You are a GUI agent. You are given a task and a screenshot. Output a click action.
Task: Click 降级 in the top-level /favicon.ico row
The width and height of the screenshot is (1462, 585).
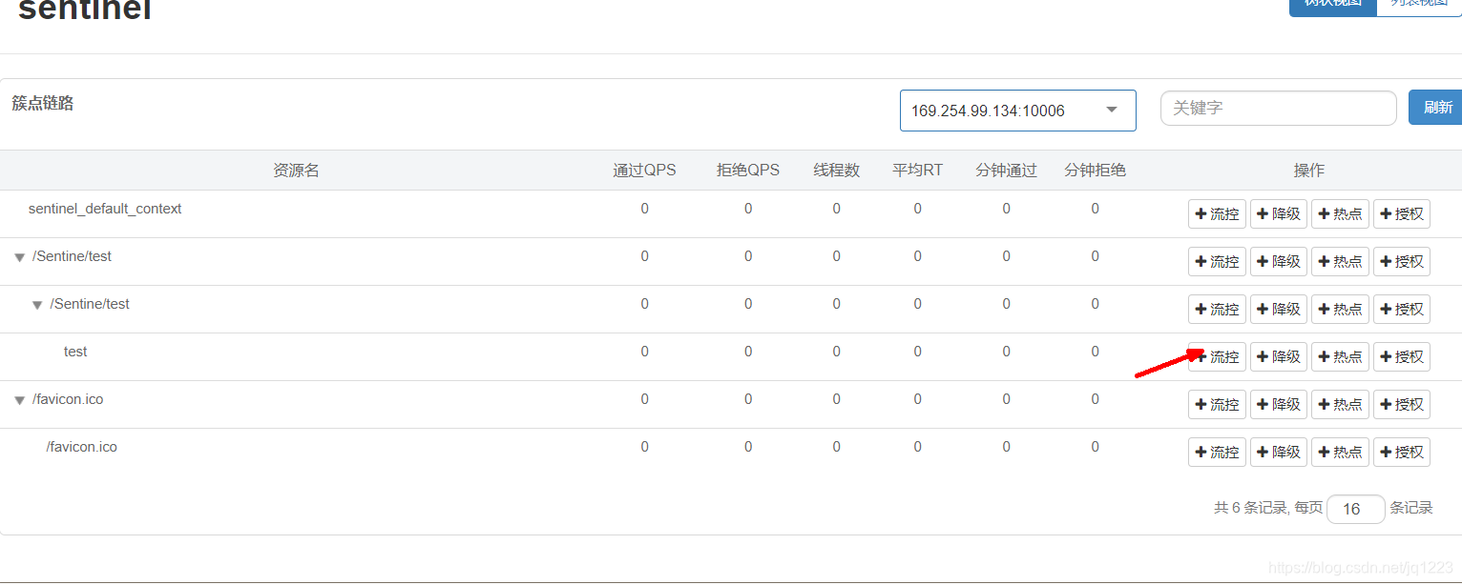[1279, 405]
